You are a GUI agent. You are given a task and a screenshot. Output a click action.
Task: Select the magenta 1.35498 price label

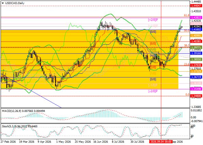(x=197, y=89)
